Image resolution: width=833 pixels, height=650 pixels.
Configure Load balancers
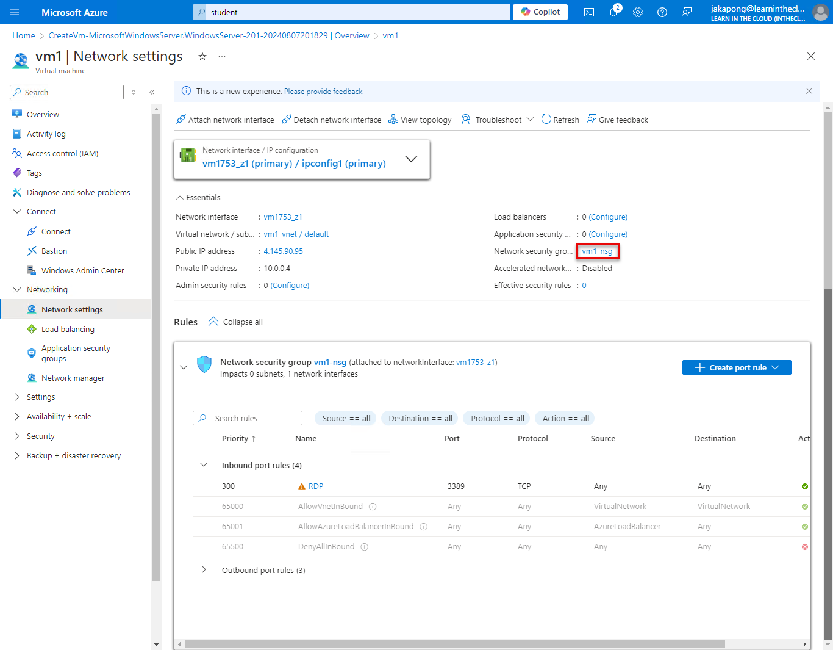click(608, 217)
